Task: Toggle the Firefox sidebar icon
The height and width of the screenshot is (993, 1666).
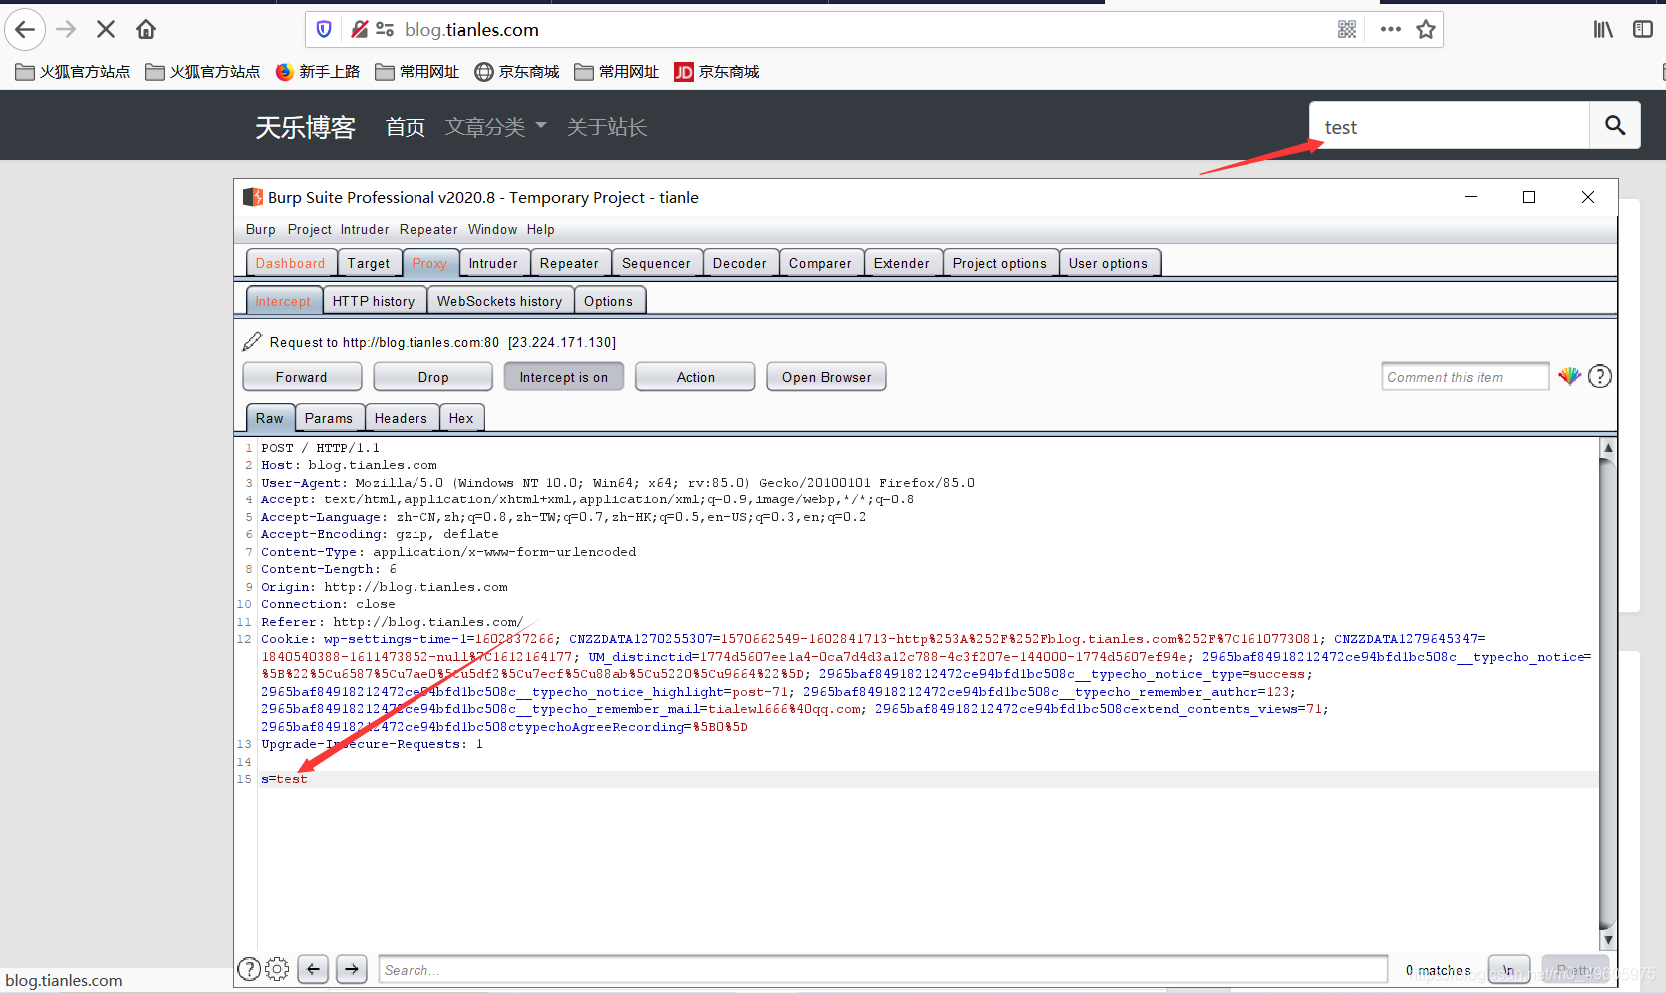Action: tap(1643, 29)
